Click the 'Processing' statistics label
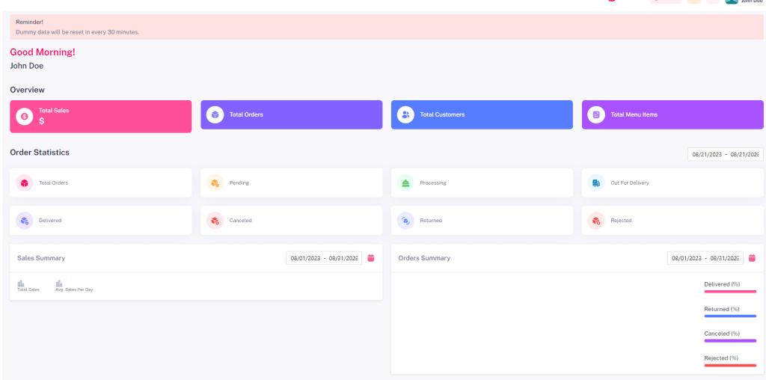The image size is (766, 380). pyautogui.click(x=433, y=183)
